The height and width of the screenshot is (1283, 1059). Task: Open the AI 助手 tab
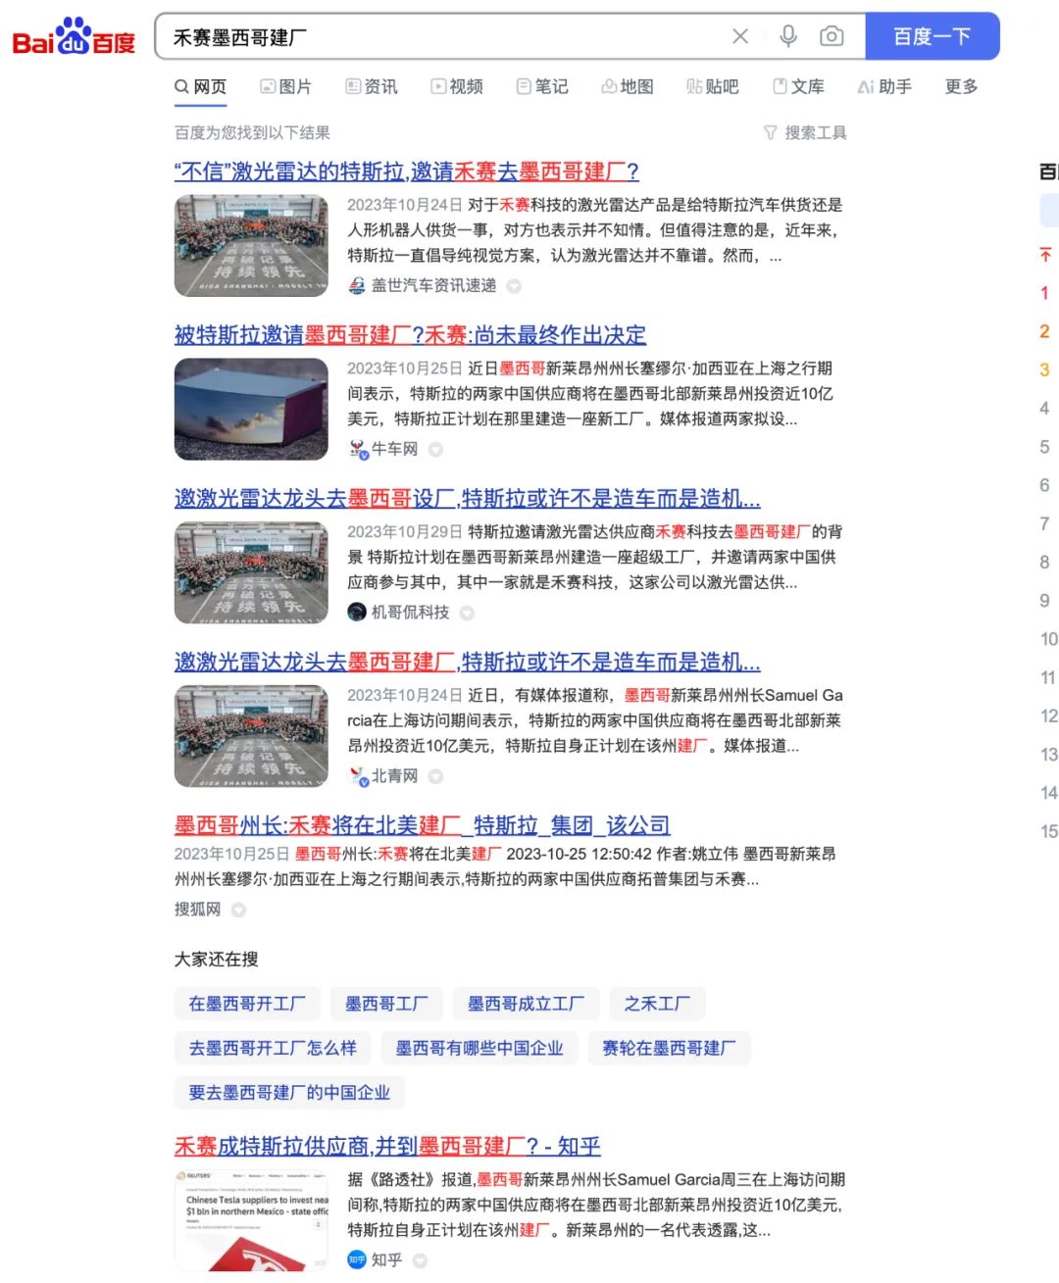pyautogui.click(x=884, y=86)
